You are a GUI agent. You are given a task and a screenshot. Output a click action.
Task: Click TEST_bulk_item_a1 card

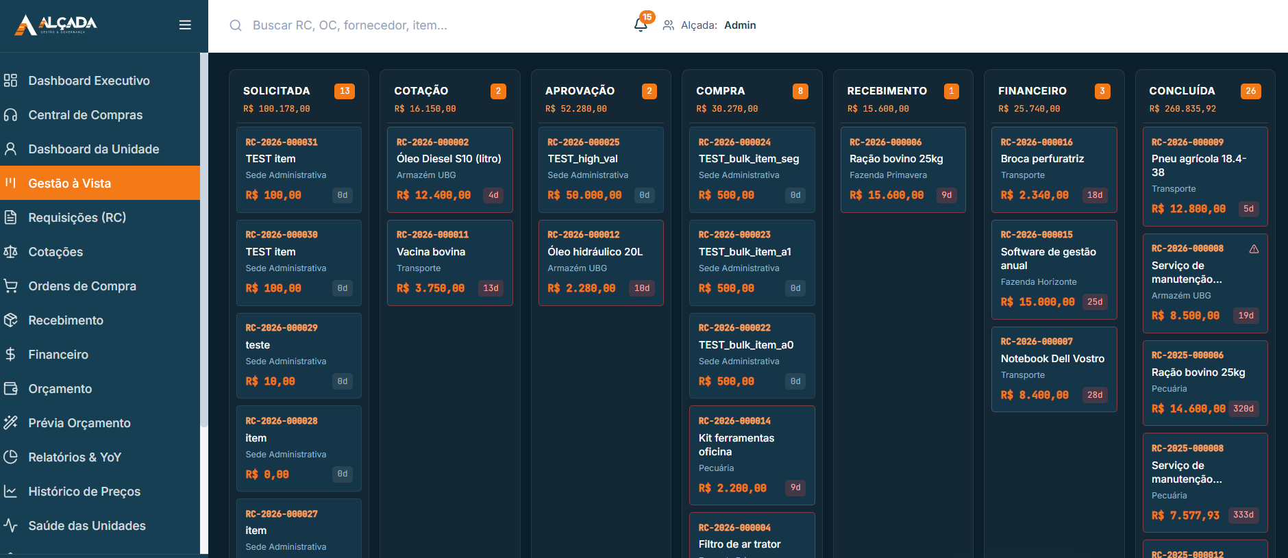(752, 263)
